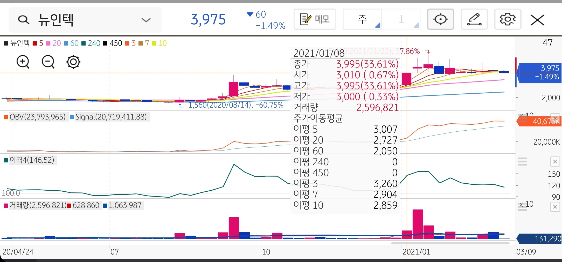Image resolution: width=562 pixels, height=262 pixels.
Task: Click the blue 60-day moving average swatch
Action: point(66,43)
